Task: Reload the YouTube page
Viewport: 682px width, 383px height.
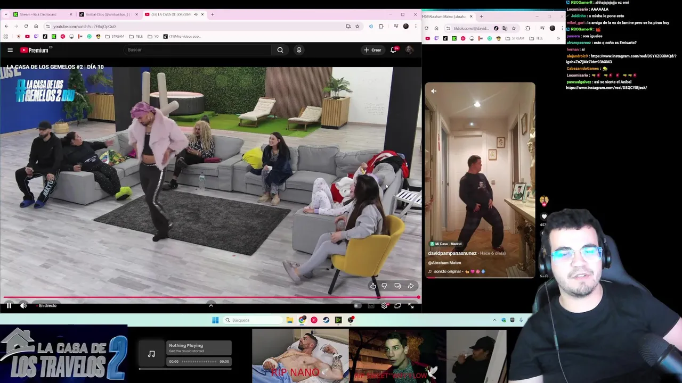Action: (x=26, y=26)
